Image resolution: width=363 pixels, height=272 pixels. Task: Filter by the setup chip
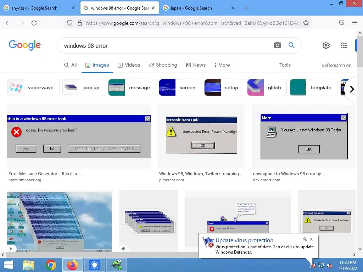[x=224, y=88]
